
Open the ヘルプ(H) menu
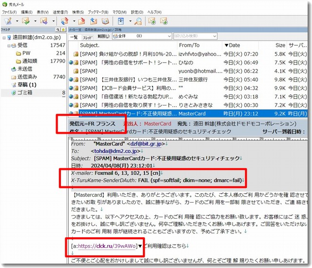[x=155, y=12]
